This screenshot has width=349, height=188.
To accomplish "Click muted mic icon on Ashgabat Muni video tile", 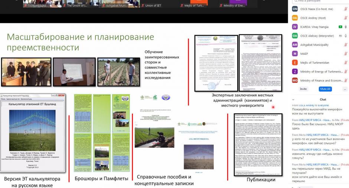I will (104, 6).
